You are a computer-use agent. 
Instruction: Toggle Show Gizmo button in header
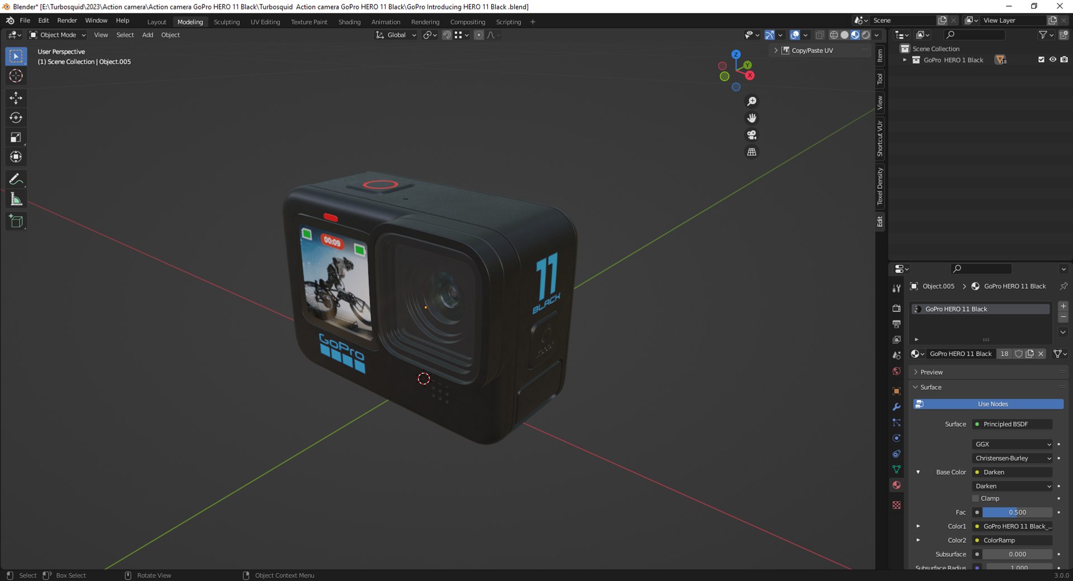tap(770, 35)
